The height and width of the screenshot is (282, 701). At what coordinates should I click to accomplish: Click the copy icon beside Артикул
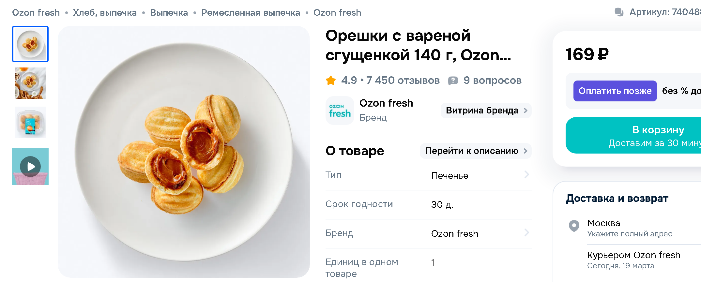619,12
